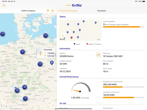Select the 19.59 GWh generation value
Viewport: 147px width, 110px height.
pos(109,95)
